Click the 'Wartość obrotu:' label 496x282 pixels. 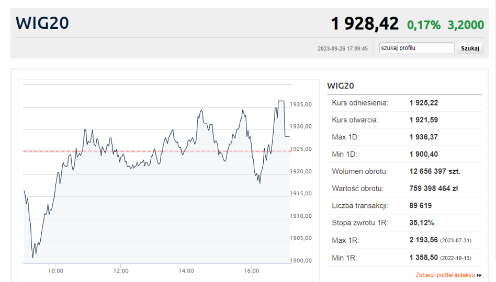pos(357,188)
